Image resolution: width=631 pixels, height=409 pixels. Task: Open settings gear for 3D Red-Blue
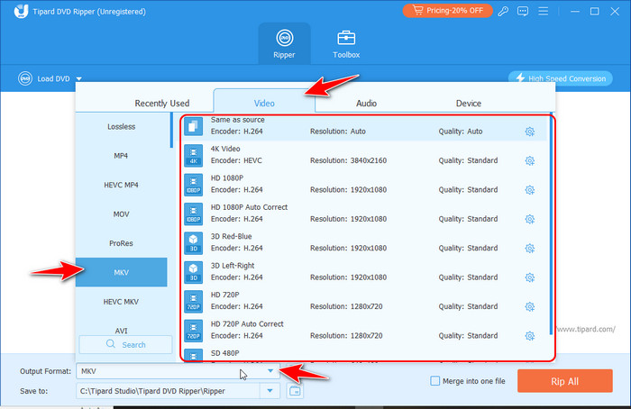[x=530, y=248]
